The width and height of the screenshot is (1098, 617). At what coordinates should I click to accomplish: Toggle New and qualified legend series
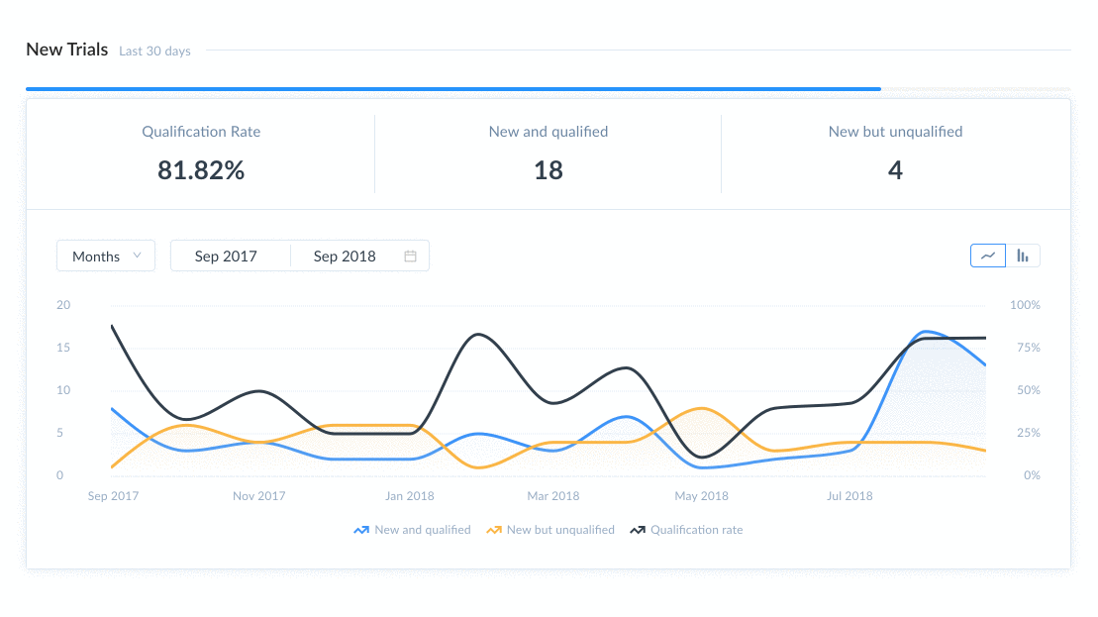click(413, 530)
